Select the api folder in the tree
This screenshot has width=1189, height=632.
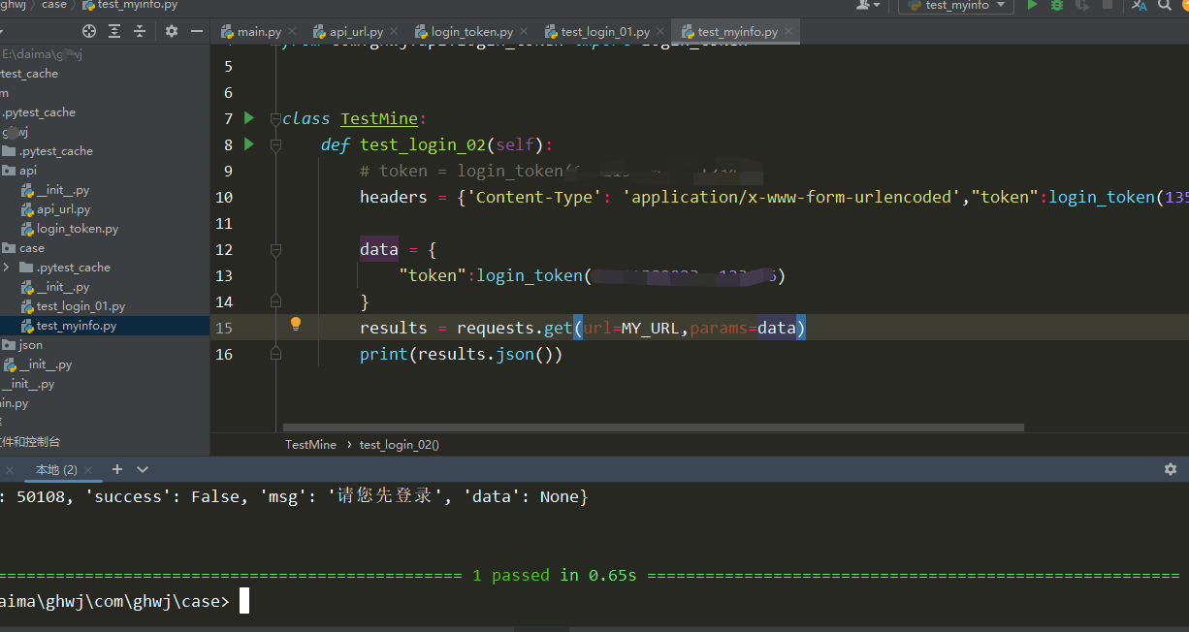coord(27,171)
